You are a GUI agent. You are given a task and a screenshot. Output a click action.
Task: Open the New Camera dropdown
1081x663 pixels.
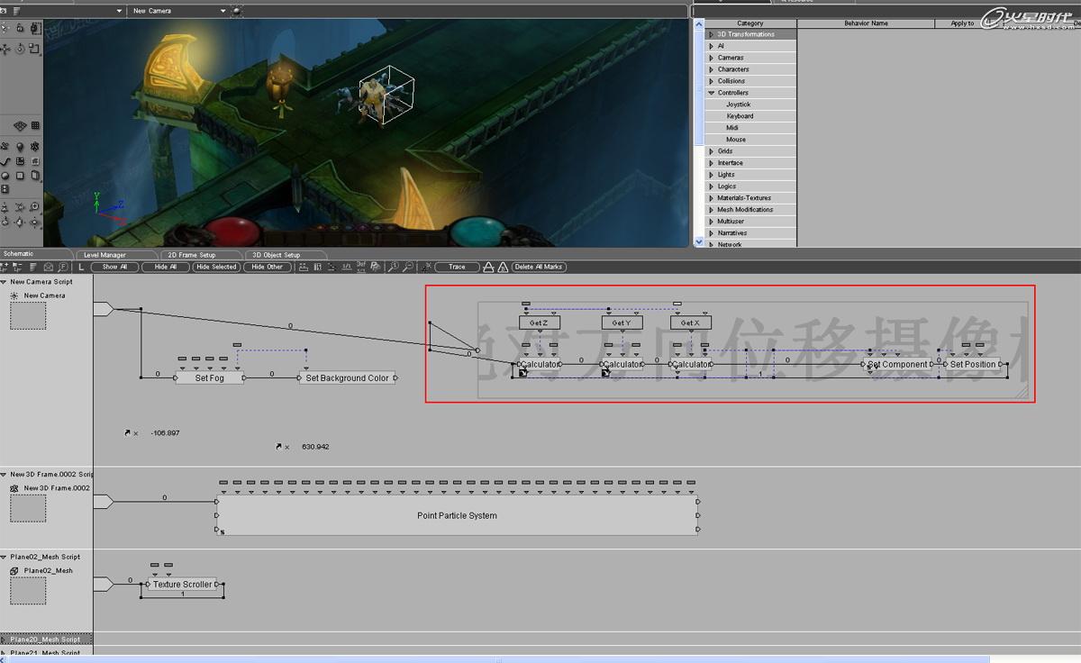(178, 11)
